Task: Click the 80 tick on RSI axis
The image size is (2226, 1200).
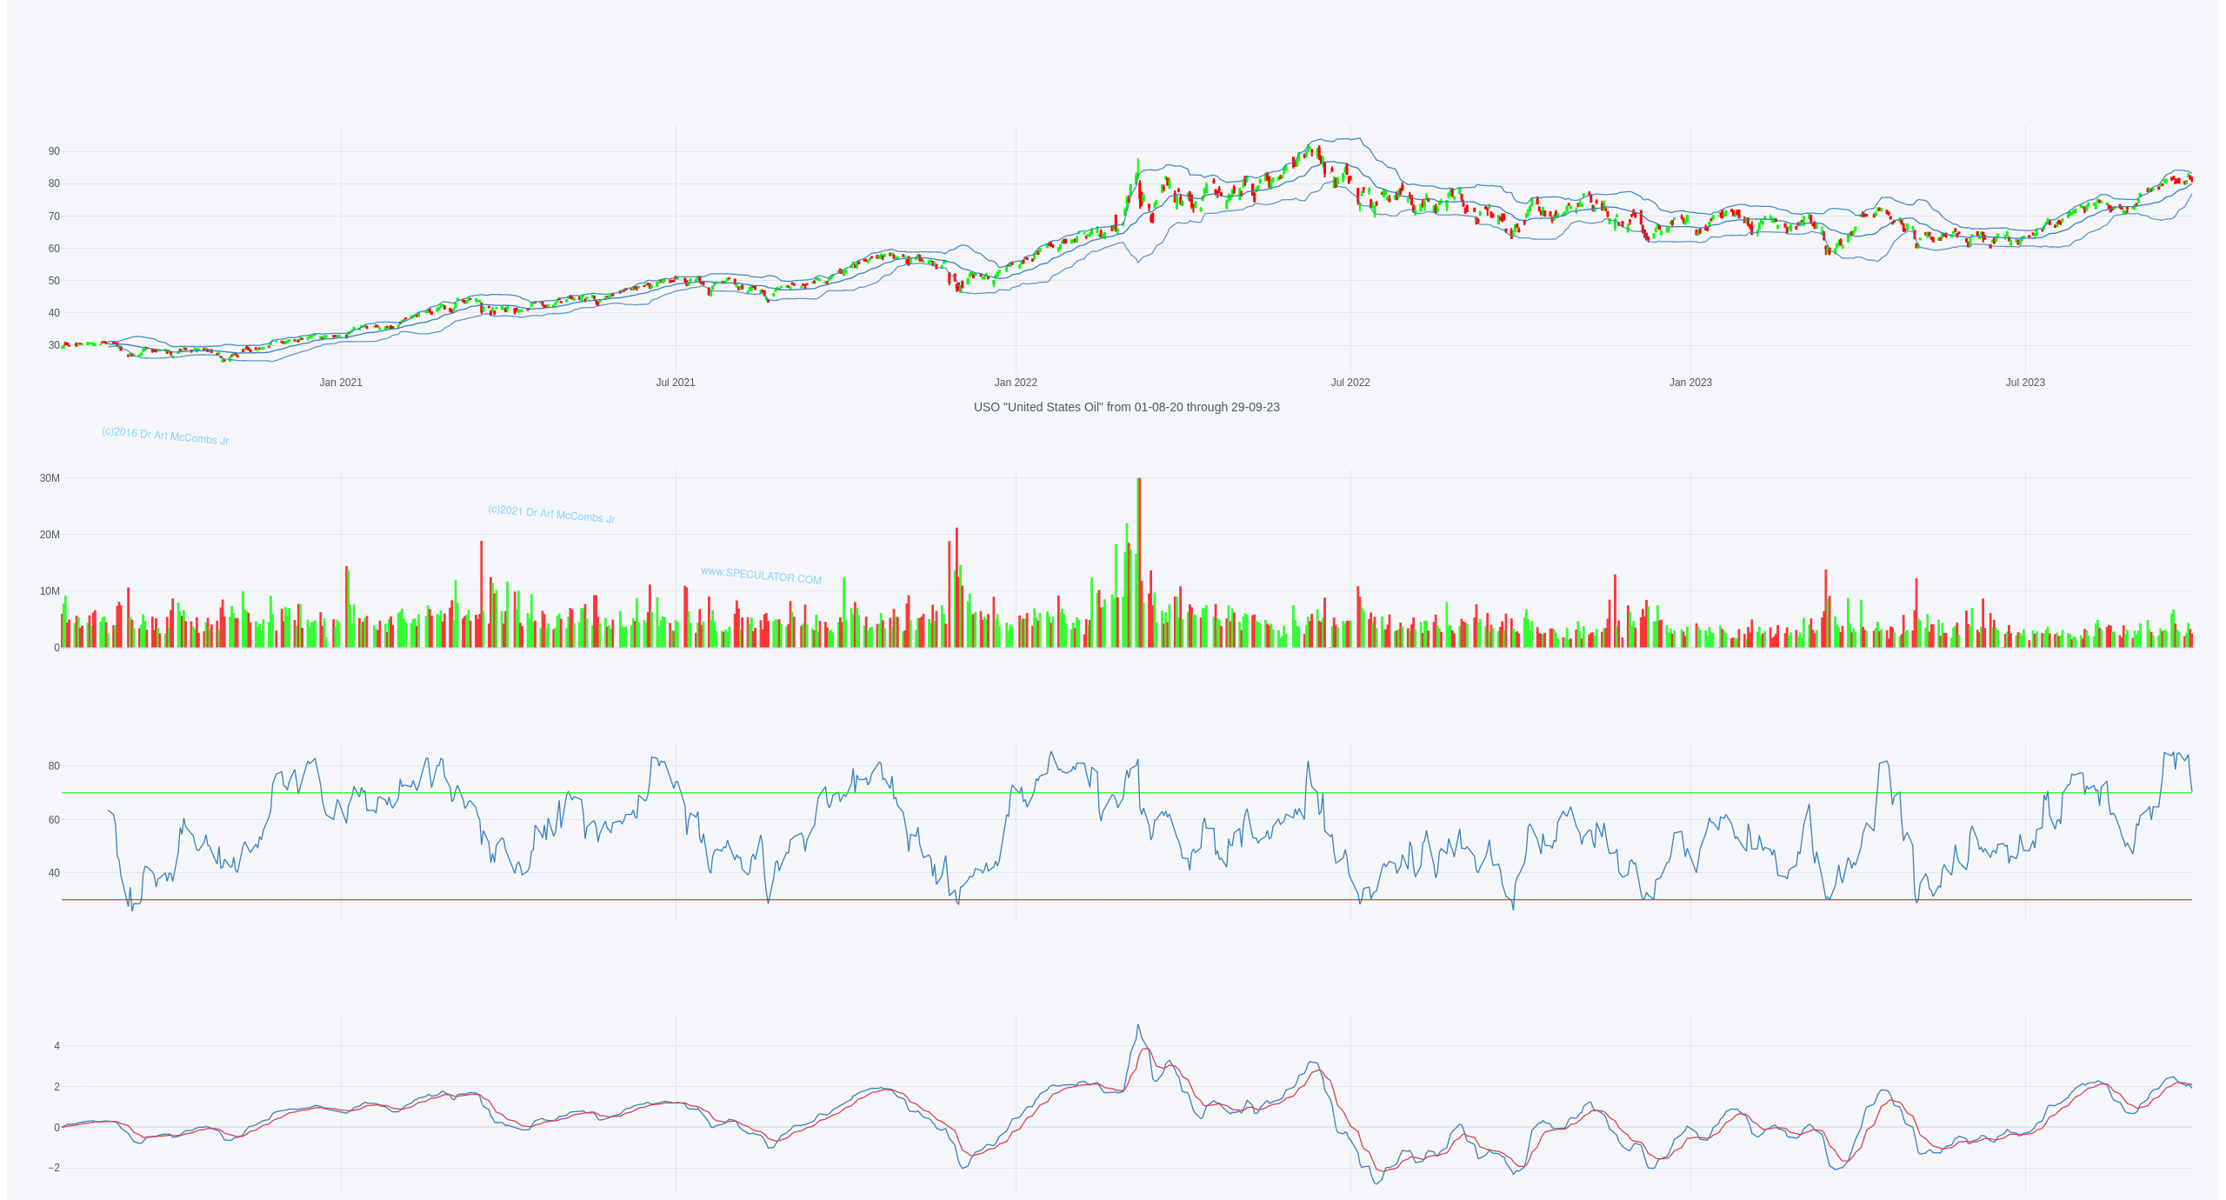Action: [x=54, y=766]
